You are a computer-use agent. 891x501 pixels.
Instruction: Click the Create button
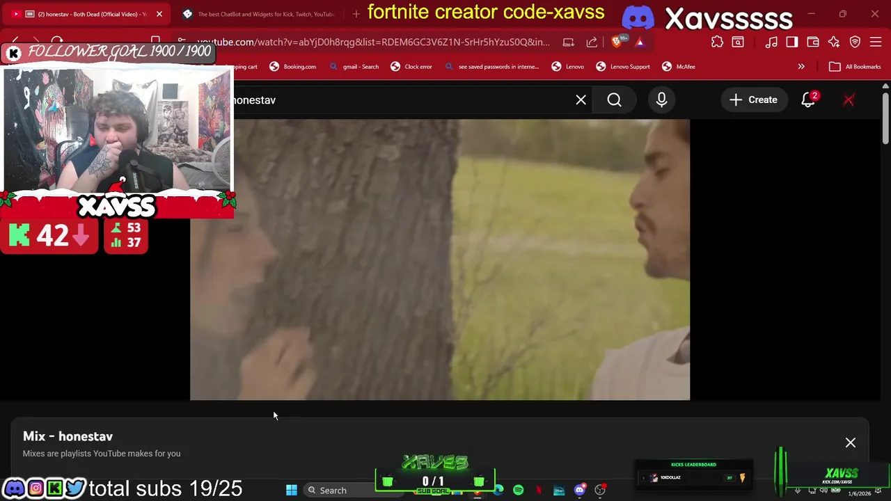tap(753, 100)
